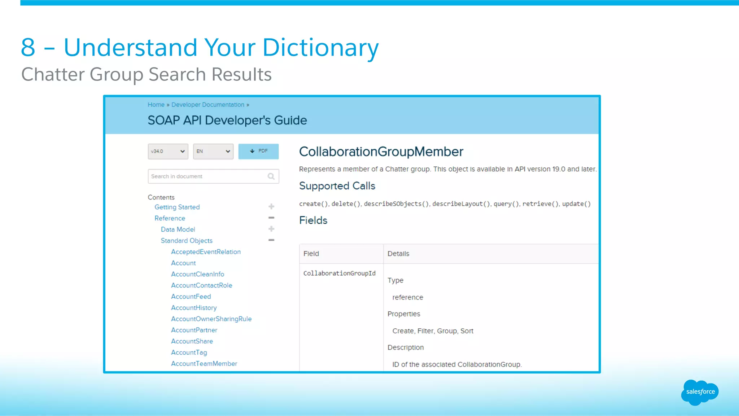The width and height of the screenshot is (739, 416).
Task: Collapse the Reference section minus icon
Action: 271,218
